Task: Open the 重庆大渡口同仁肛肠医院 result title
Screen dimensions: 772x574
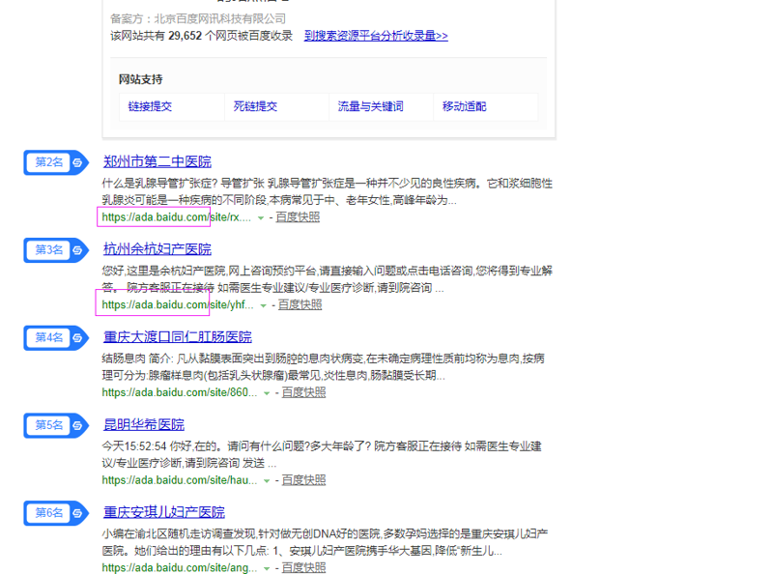Action: (x=177, y=336)
